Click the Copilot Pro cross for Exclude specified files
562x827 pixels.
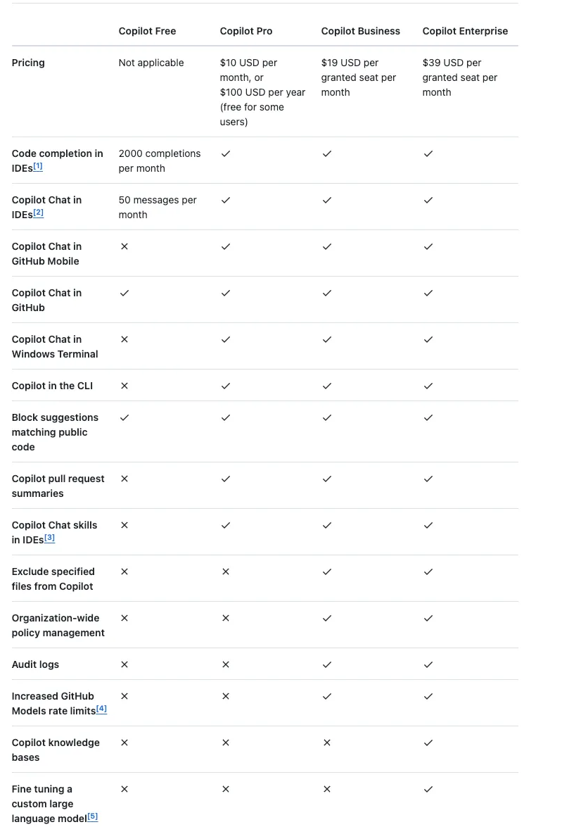(x=226, y=572)
